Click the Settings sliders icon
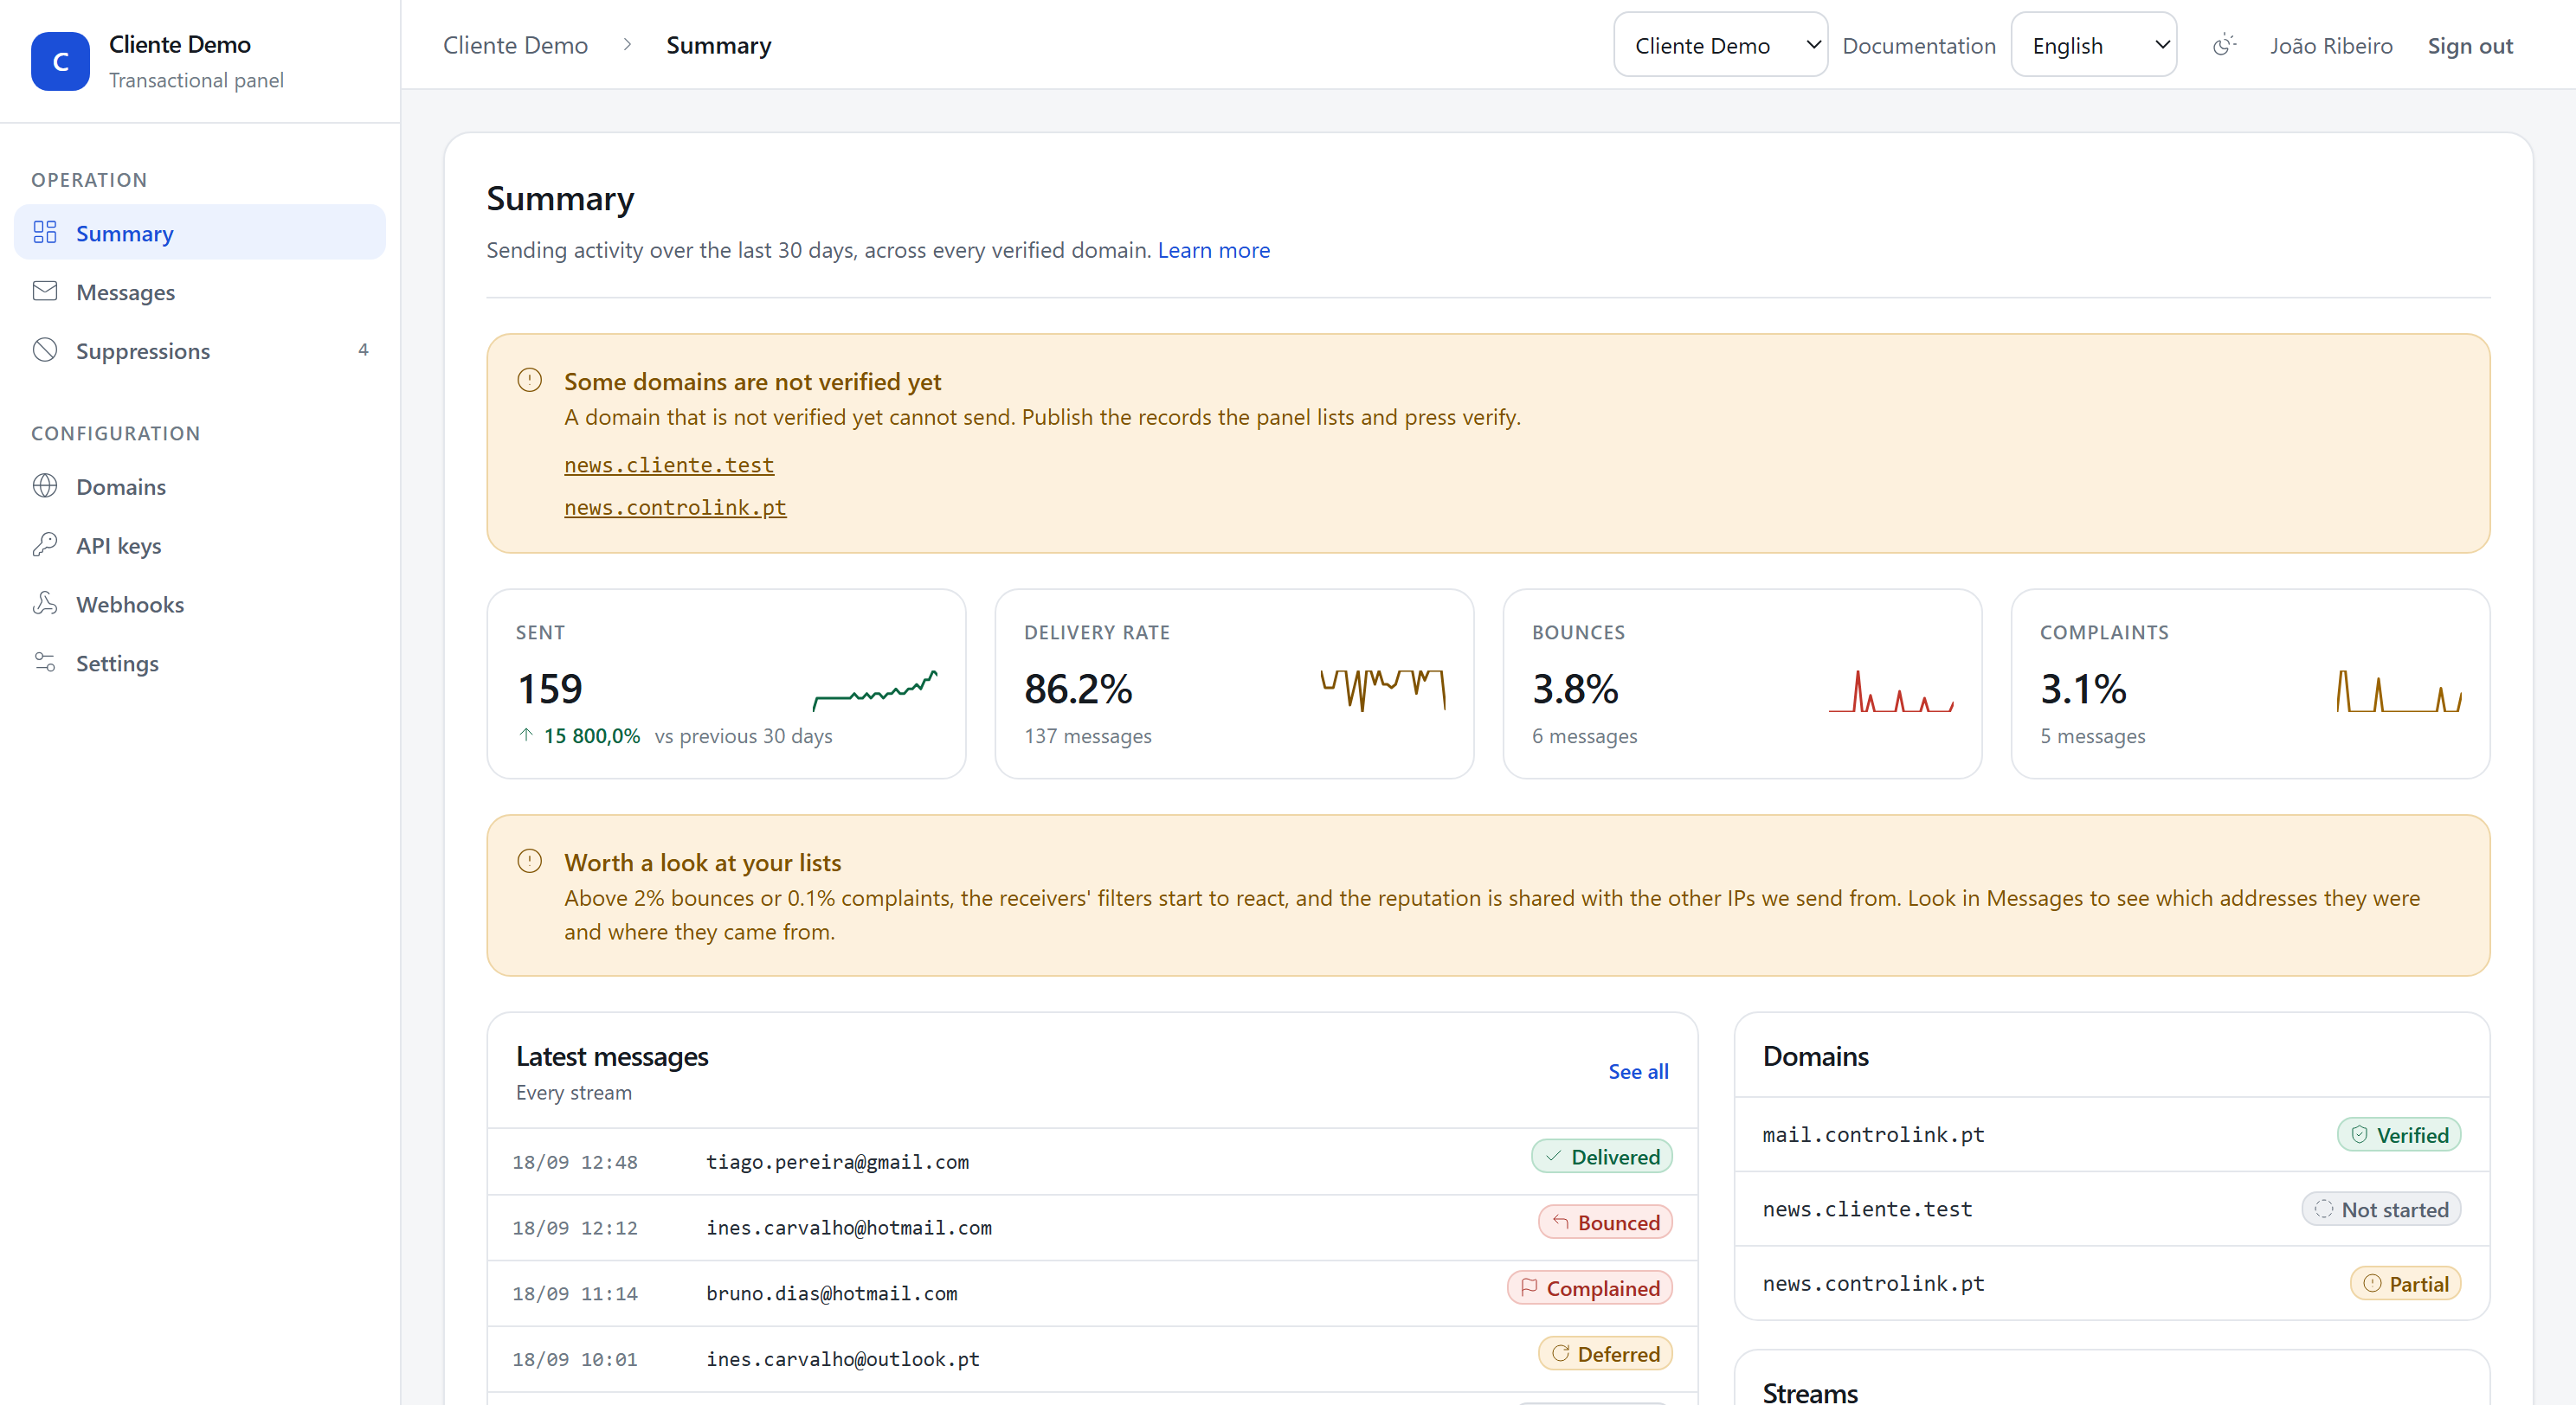Viewport: 2576px width, 1405px height. click(x=45, y=664)
